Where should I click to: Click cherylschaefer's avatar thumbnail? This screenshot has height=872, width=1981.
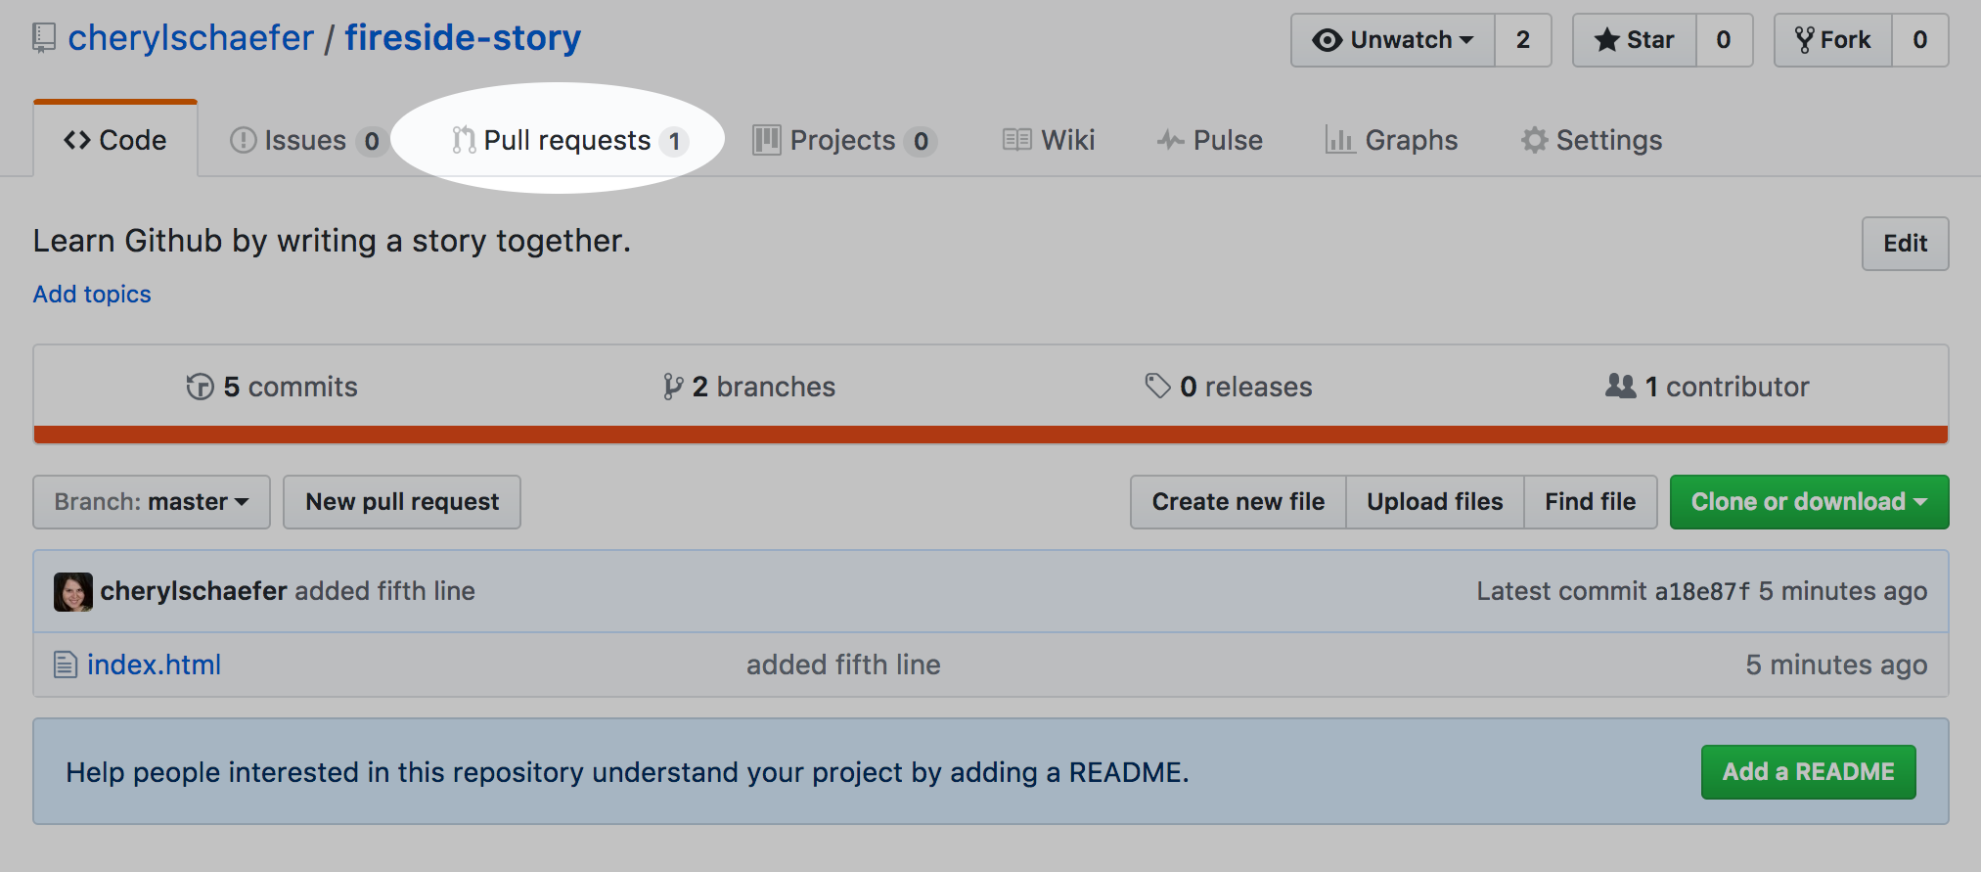[73, 592]
